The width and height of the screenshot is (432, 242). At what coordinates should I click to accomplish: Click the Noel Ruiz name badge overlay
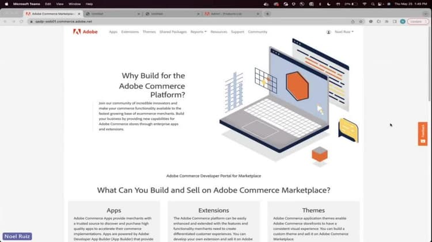tap(17, 236)
